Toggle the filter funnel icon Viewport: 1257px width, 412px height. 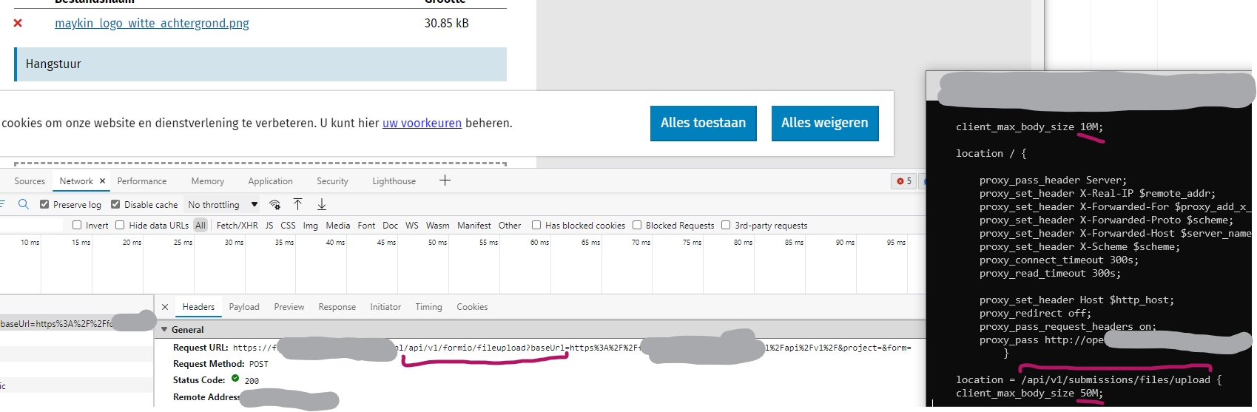point(2,204)
